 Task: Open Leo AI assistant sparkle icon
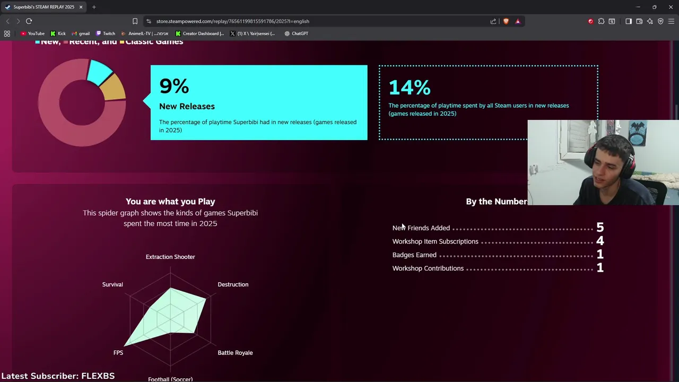click(650, 21)
